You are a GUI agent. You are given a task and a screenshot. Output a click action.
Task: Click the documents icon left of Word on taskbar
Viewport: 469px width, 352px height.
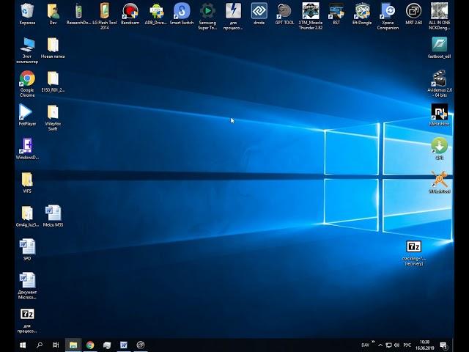(x=107, y=345)
